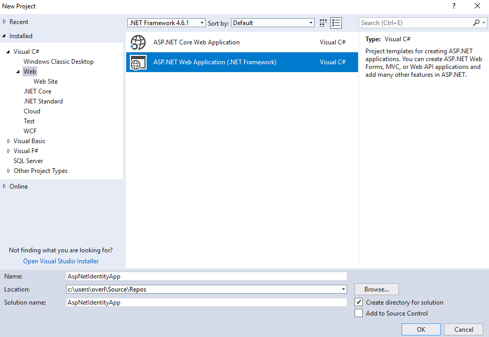Image resolution: width=489 pixels, height=337 pixels.
Task: Select the Visual C# tree label
Action: [26, 52]
